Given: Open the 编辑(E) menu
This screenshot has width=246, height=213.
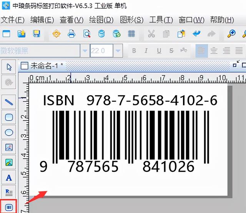Looking at the screenshot, I should [42, 20].
